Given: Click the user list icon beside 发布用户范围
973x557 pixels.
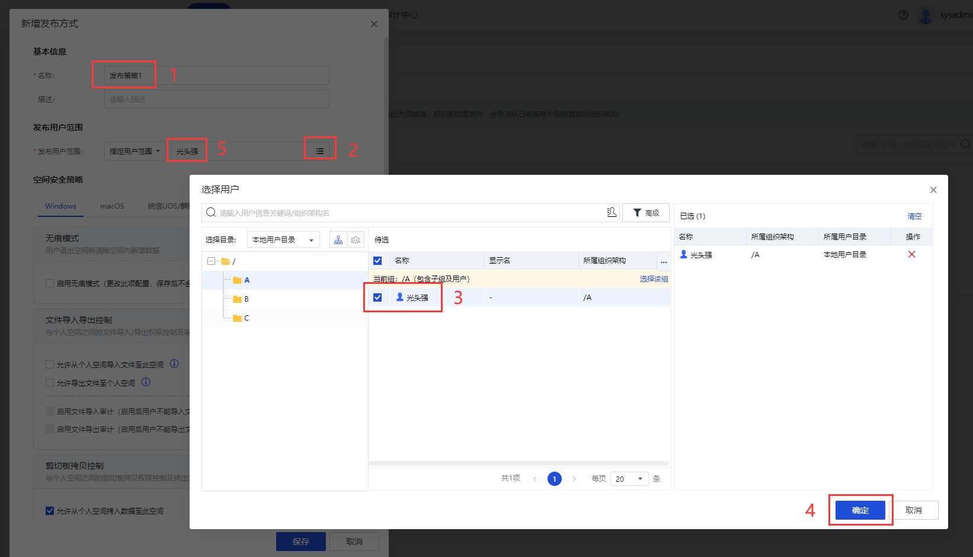Looking at the screenshot, I should [x=320, y=151].
